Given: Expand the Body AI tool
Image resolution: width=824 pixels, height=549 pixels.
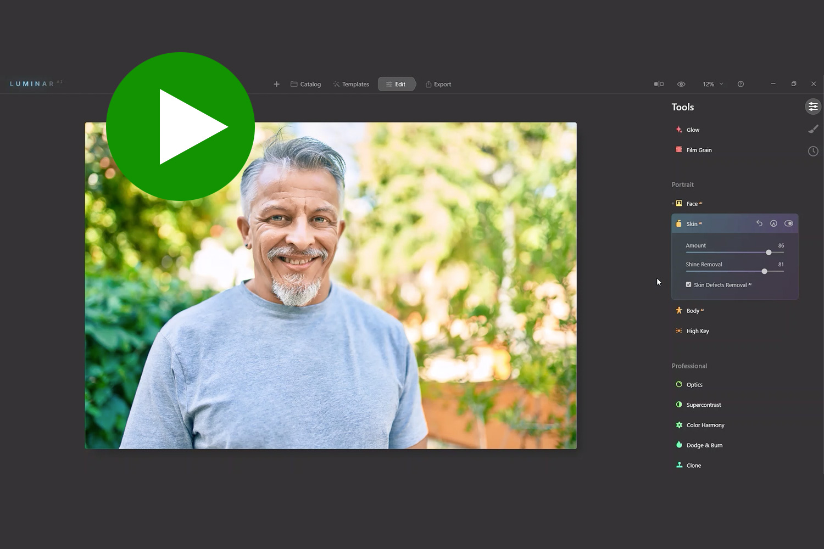Looking at the screenshot, I should (693, 311).
